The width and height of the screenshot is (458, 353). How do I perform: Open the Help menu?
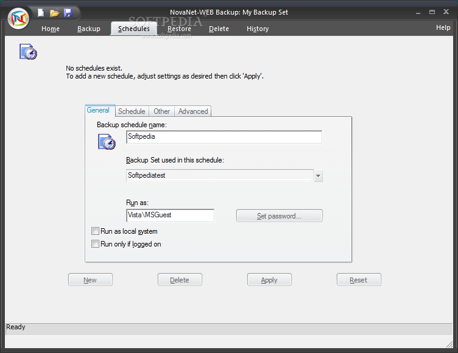coord(443,27)
